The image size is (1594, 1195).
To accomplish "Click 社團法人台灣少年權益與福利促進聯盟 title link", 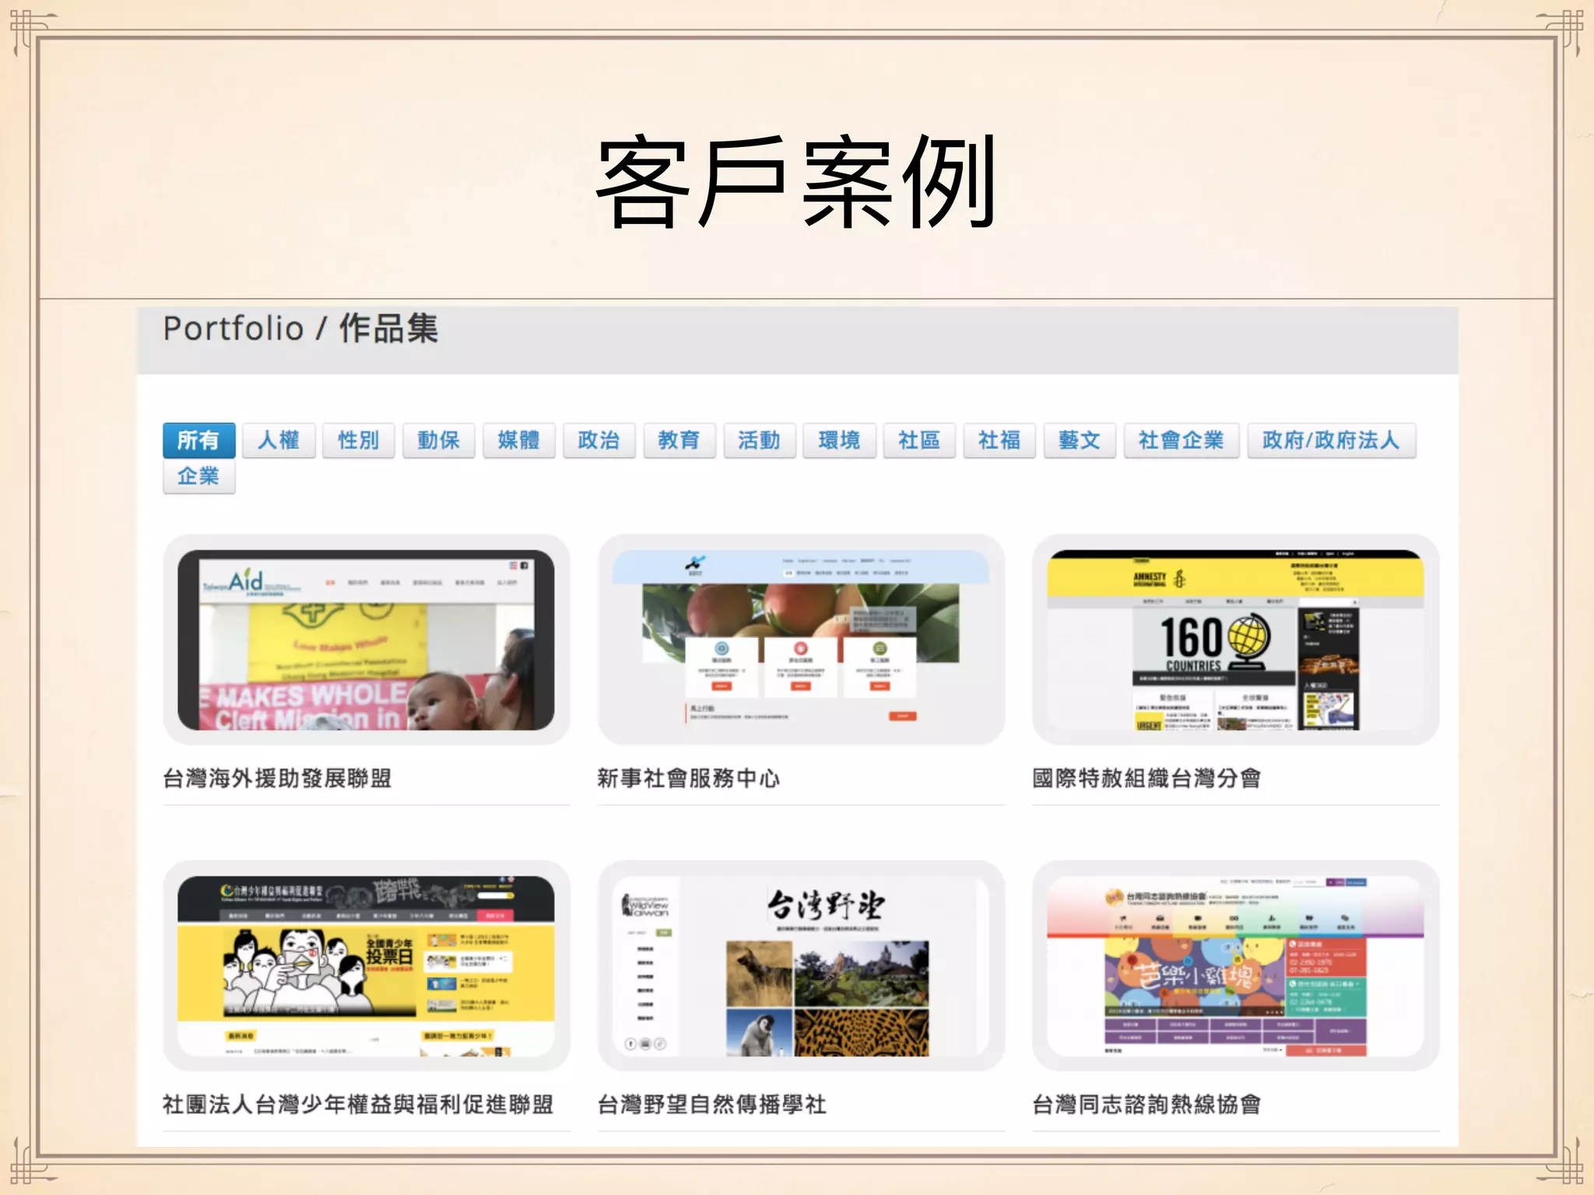I will click(x=358, y=1104).
